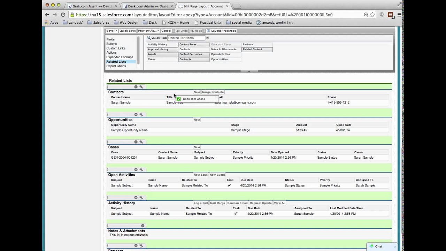Select Approval History palette item

coord(162,50)
